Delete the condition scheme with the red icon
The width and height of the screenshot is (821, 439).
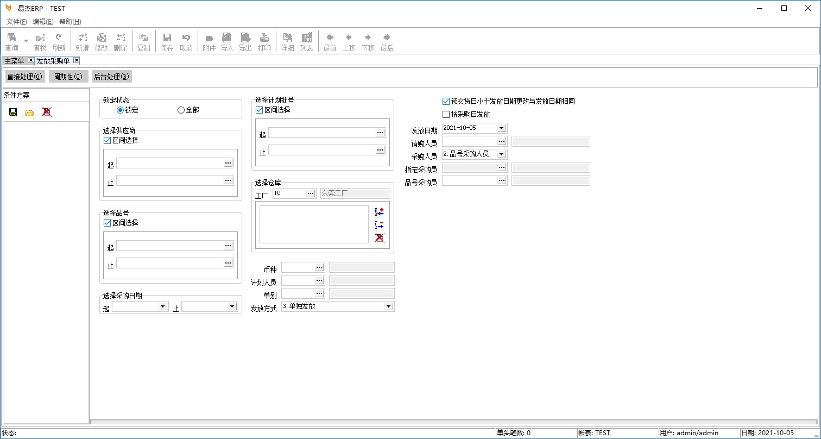(x=47, y=112)
